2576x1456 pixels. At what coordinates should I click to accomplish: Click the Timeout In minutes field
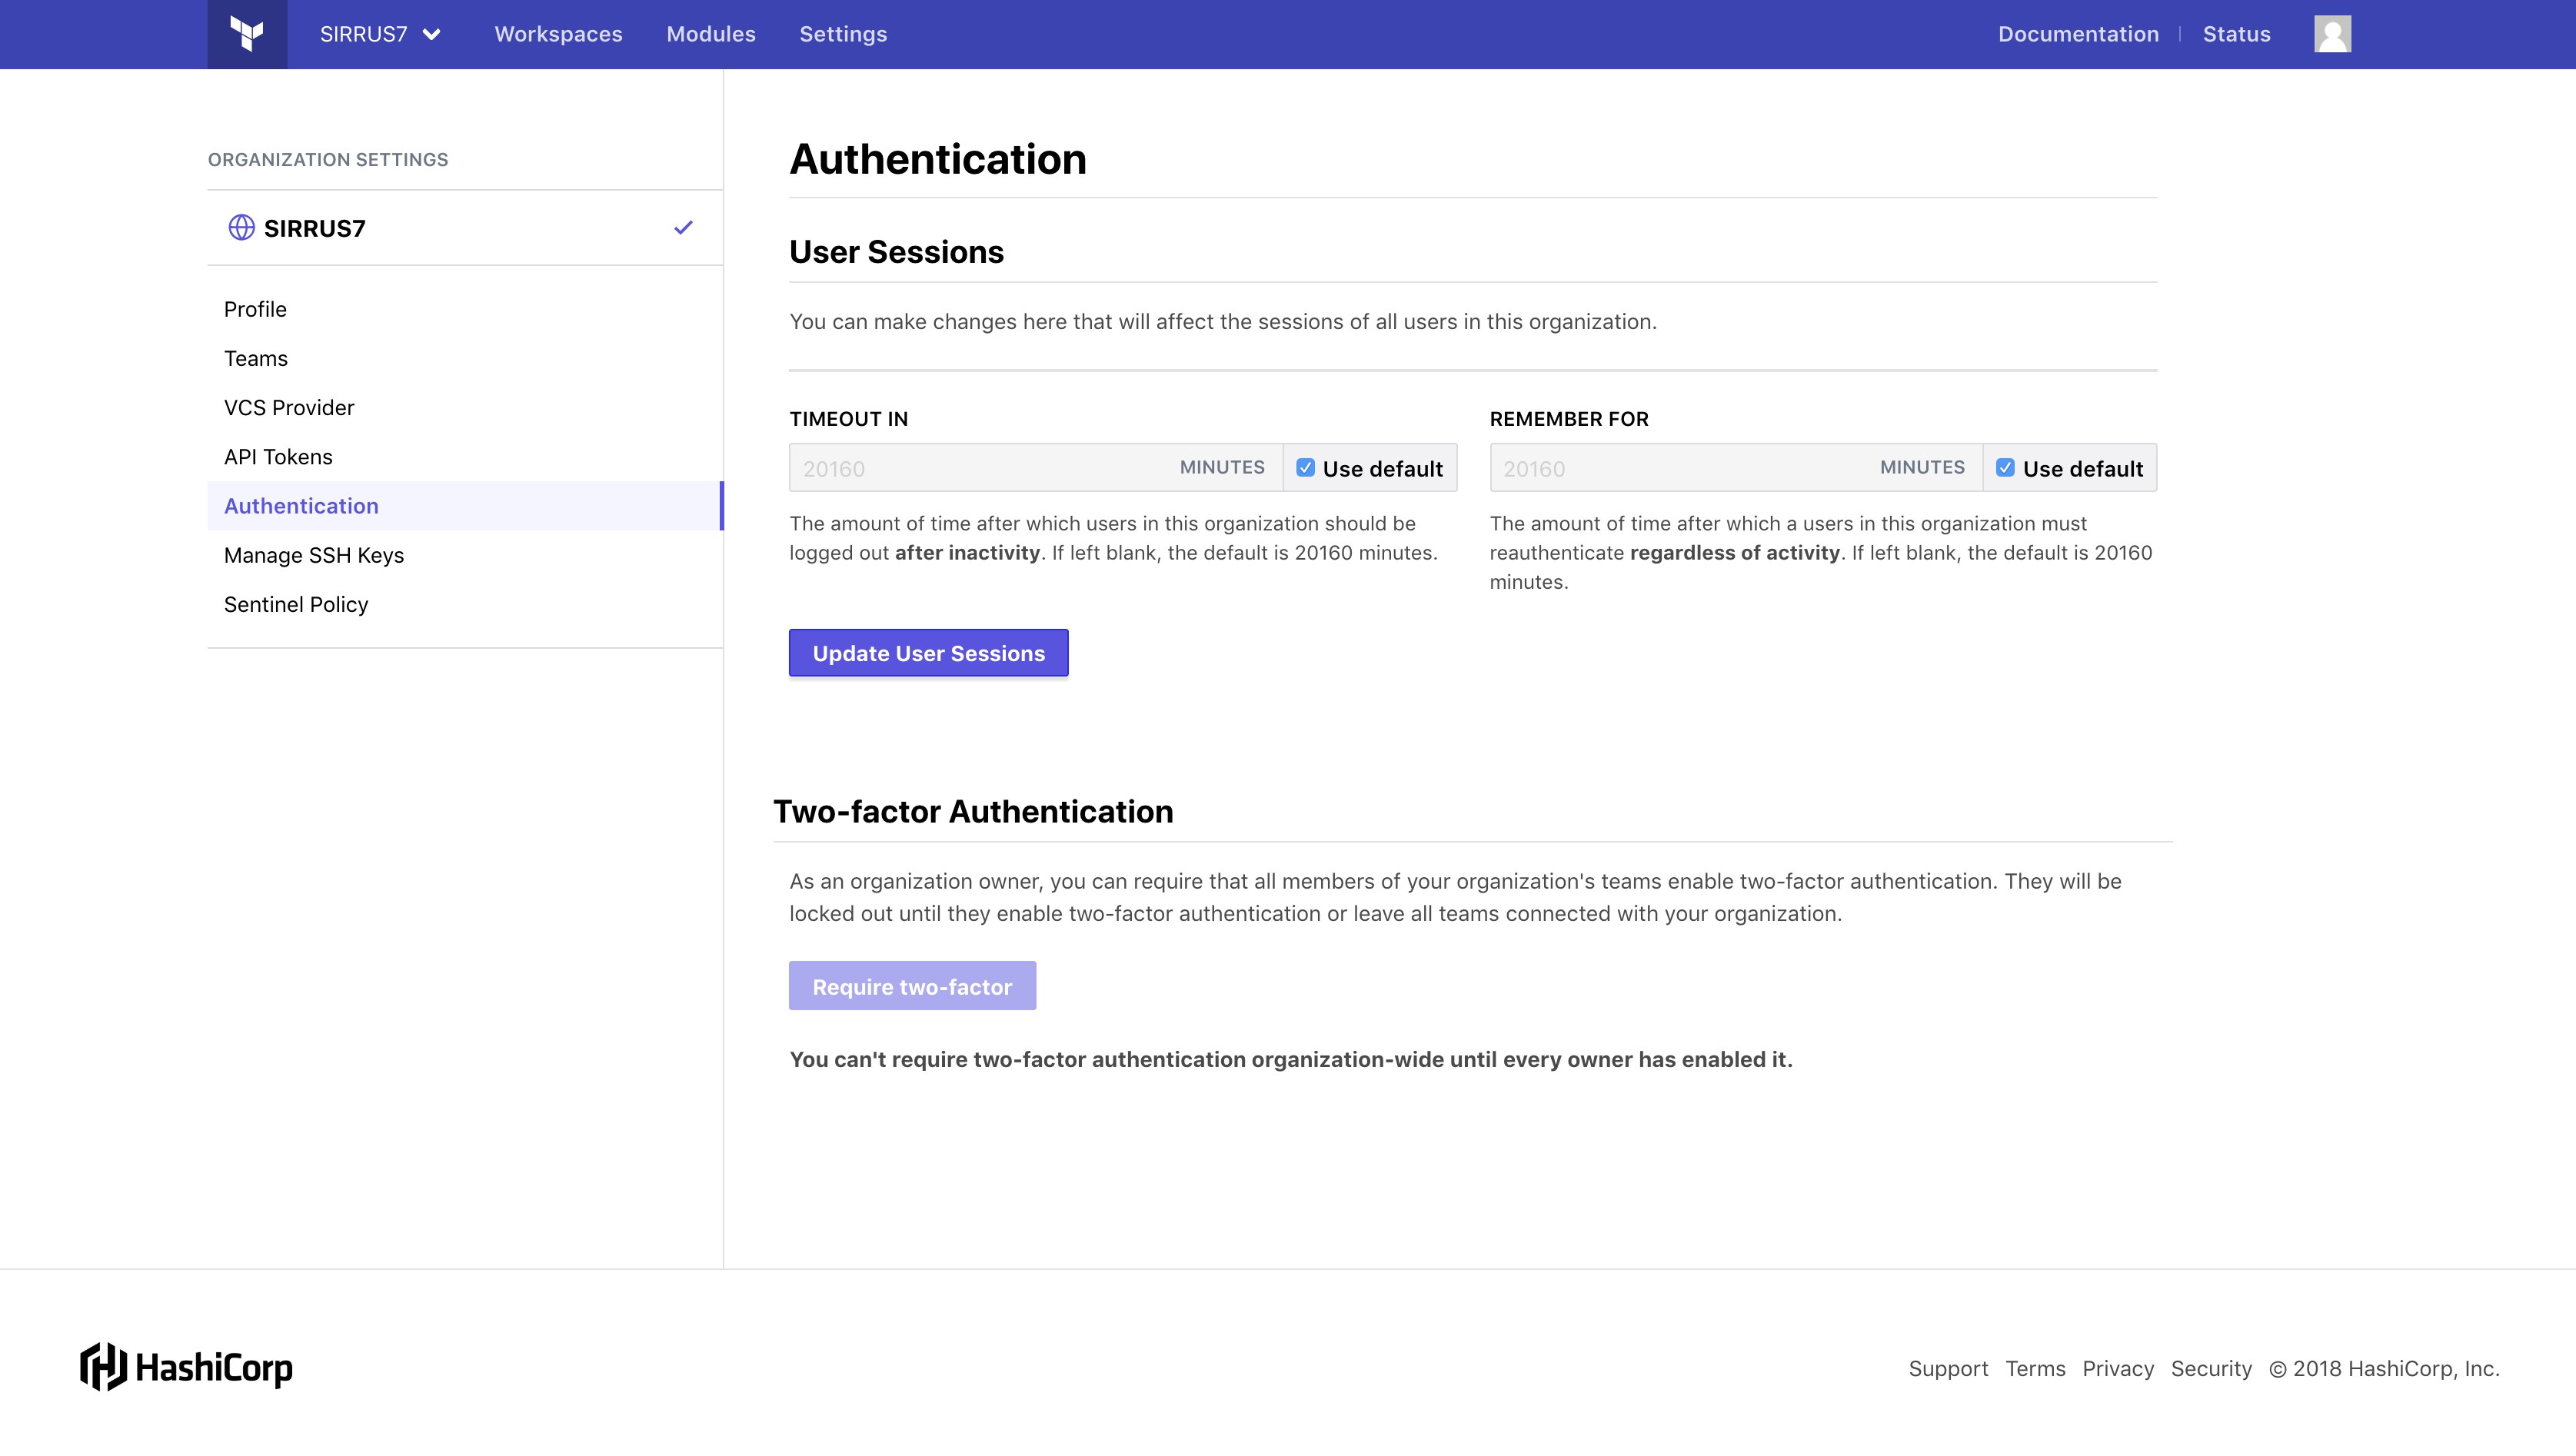pos(980,468)
